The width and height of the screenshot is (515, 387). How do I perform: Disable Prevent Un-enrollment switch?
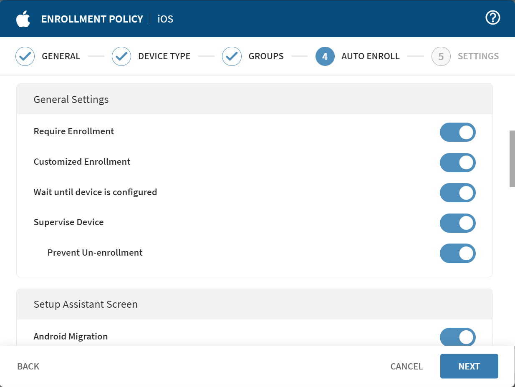[x=457, y=253]
